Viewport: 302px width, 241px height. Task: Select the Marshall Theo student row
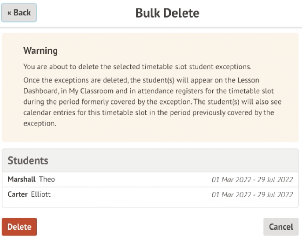pyautogui.click(x=150, y=179)
